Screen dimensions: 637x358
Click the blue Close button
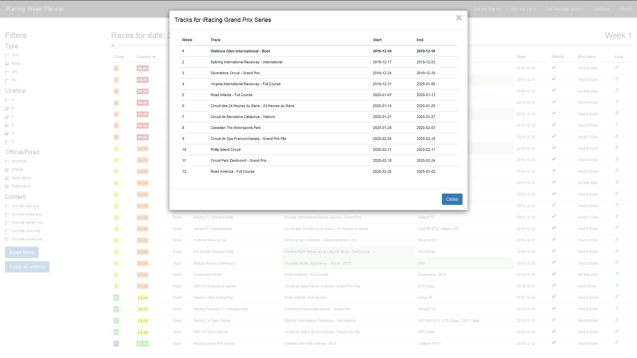[452, 199]
